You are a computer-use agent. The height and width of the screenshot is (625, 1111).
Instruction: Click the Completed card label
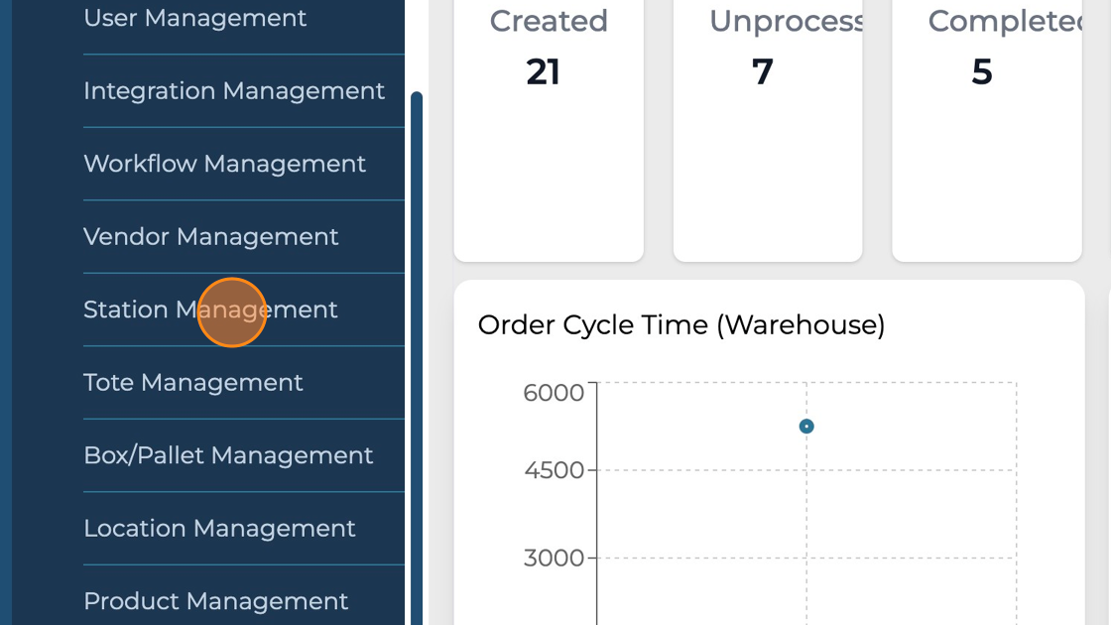click(1004, 22)
